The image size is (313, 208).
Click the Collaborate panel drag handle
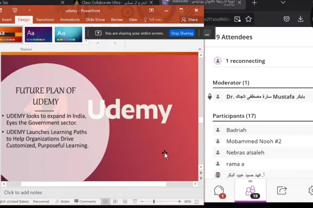250,181
